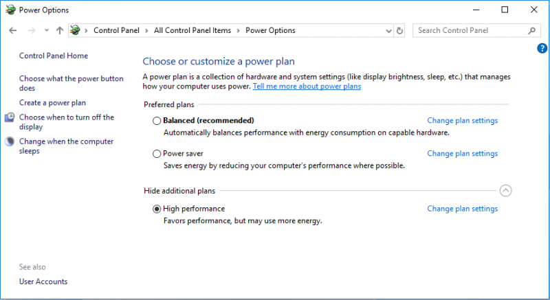Click the back navigation arrow

pos(13,30)
